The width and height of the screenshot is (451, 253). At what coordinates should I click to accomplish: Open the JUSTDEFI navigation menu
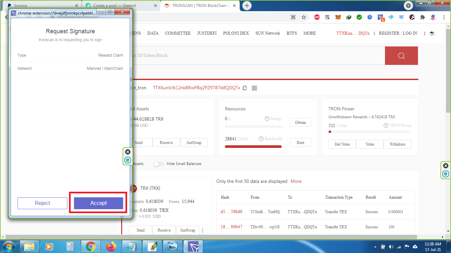[x=207, y=33]
